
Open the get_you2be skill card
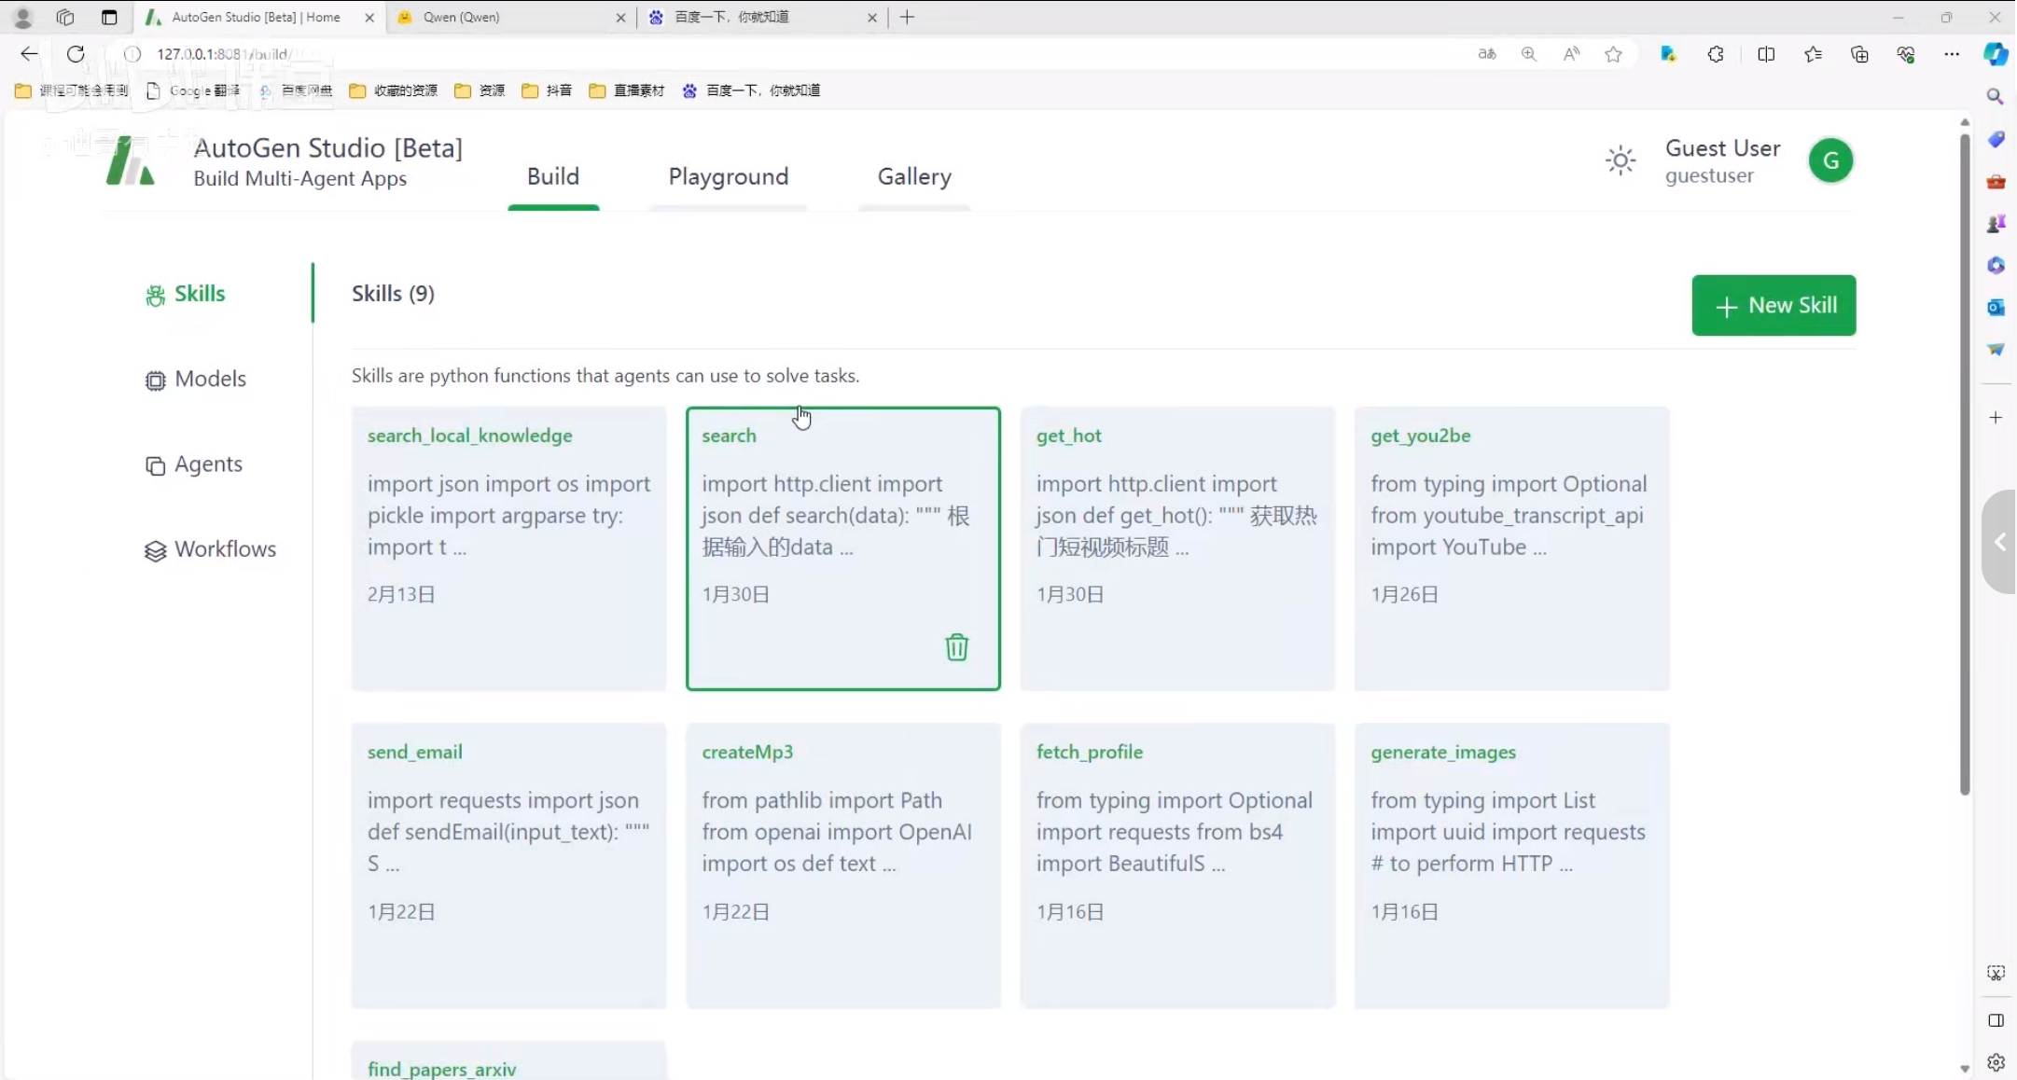(1511, 548)
